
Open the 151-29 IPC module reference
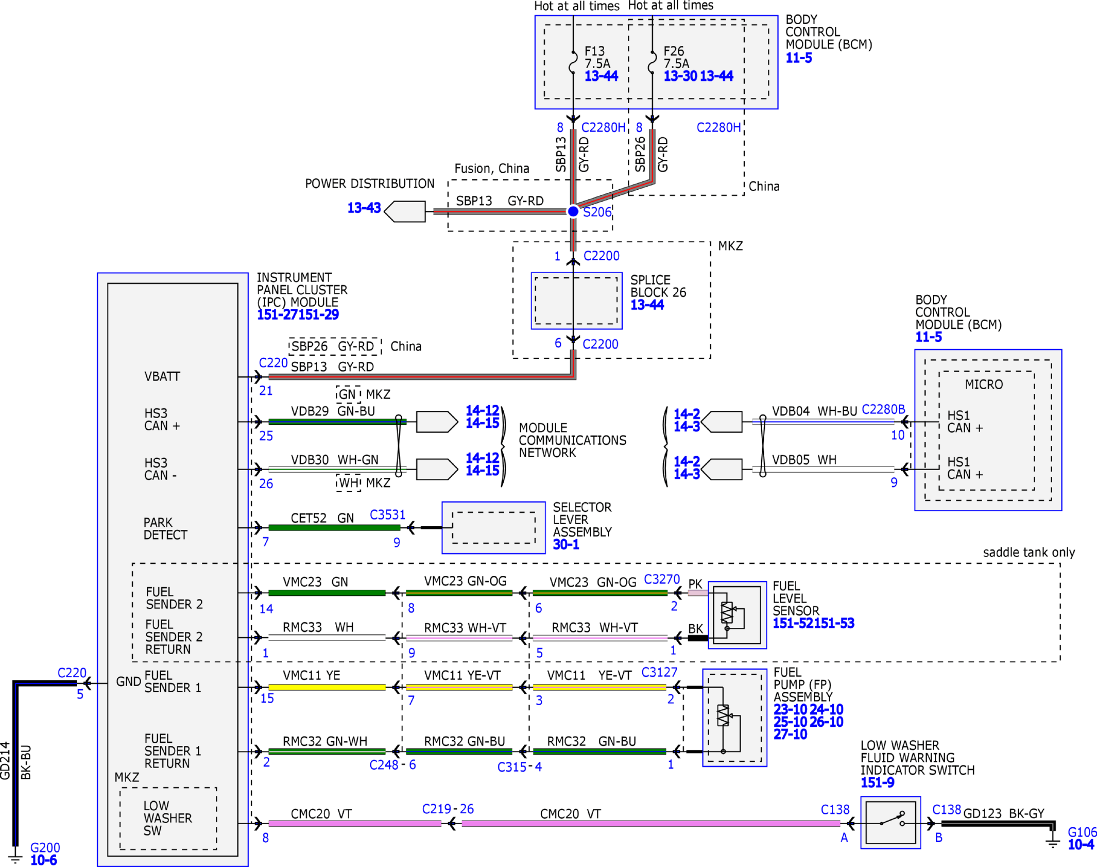(x=319, y=314)
